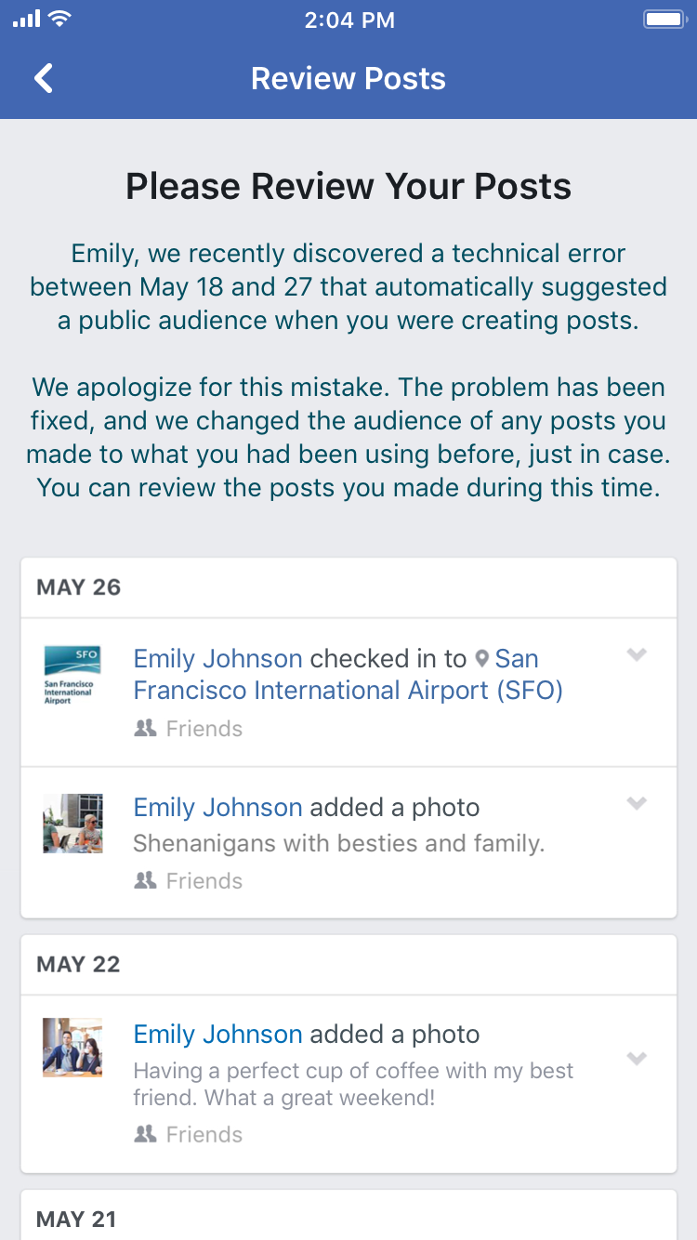Screen dimensions: 697x1240
Task: Tap the Wi-Fi icon in status bar
Action: click(x=60, y=20)
